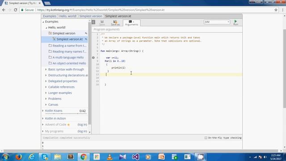
Task: Expand the Canvas node
Action: (46, 105)
